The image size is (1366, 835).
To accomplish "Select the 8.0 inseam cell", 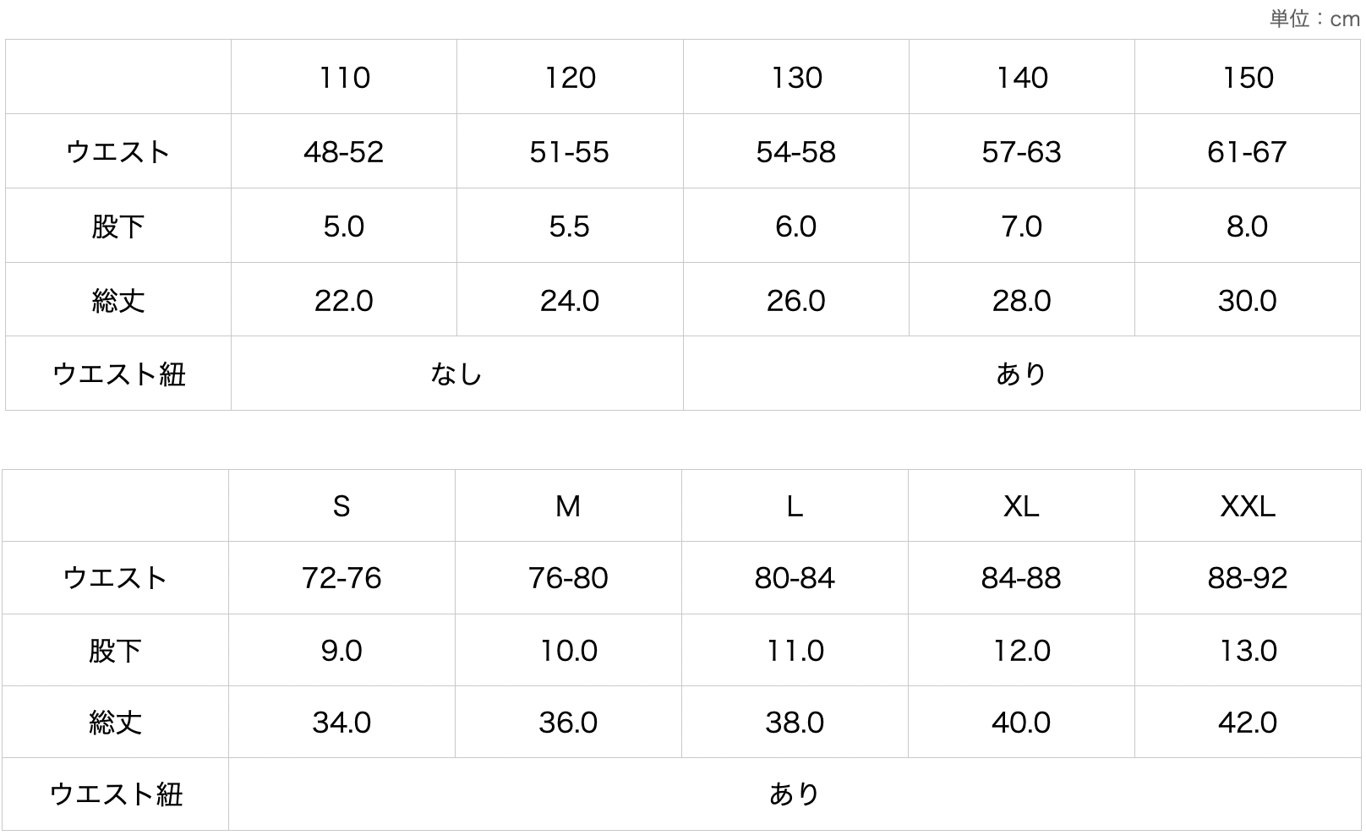I will click(1248, 226).
